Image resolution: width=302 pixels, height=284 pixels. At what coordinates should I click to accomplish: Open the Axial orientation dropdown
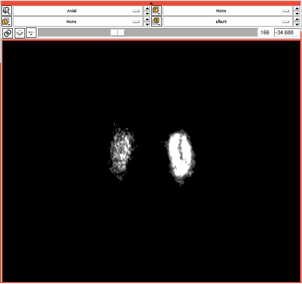coord(78,10)
